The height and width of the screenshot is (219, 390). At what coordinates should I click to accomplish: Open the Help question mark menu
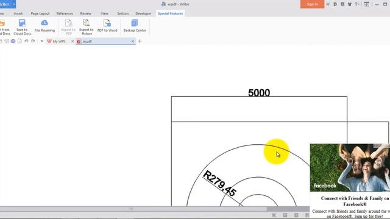[x=357, y=4]
